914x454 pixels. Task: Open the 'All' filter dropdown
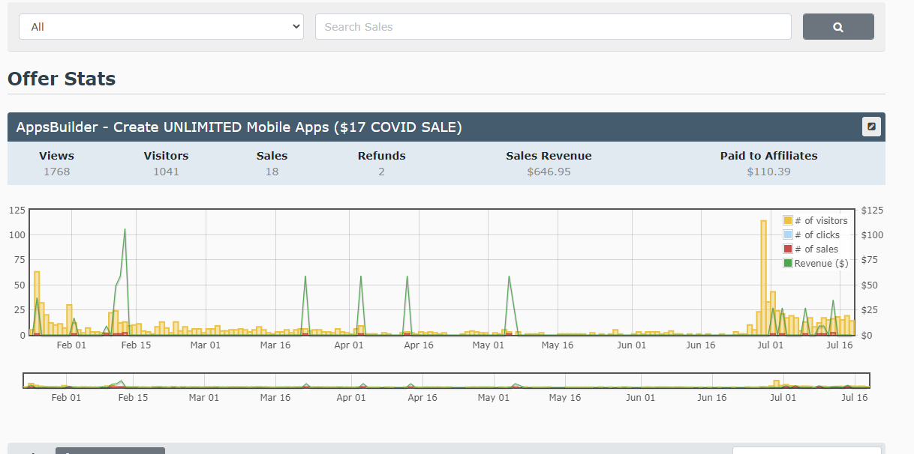pyautogui.click(x=161, y=27)
